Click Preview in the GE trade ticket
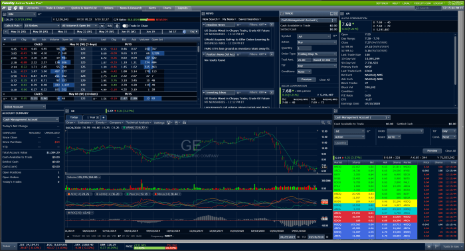 (432, 151)
